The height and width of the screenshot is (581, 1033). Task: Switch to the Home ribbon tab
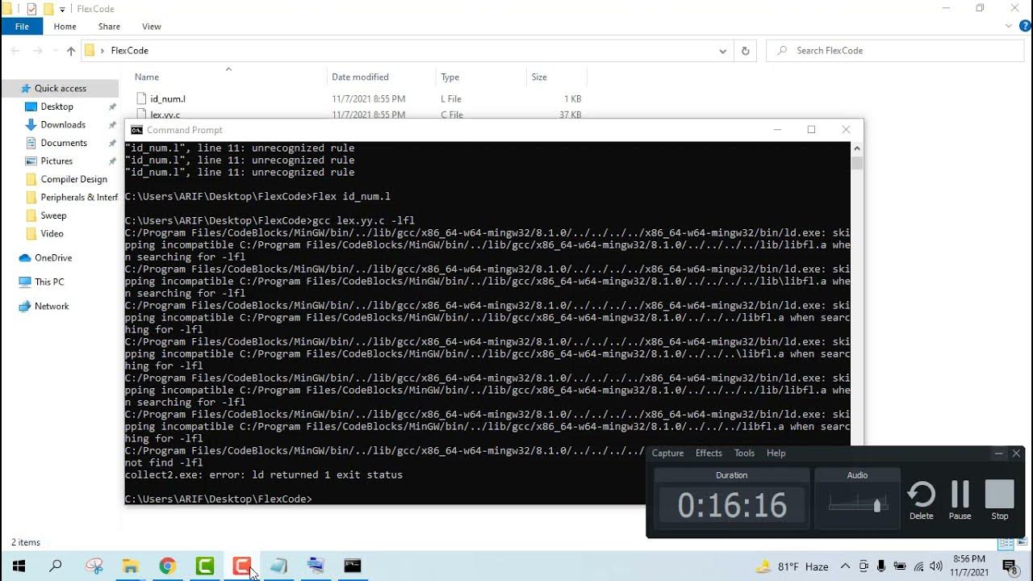click(x=65, y=27)
